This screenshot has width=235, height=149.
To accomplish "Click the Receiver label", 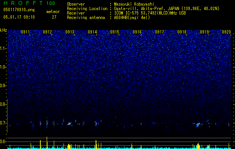I will 76,13.
